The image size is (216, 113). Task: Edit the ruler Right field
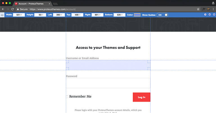click(x=97, y=15)
